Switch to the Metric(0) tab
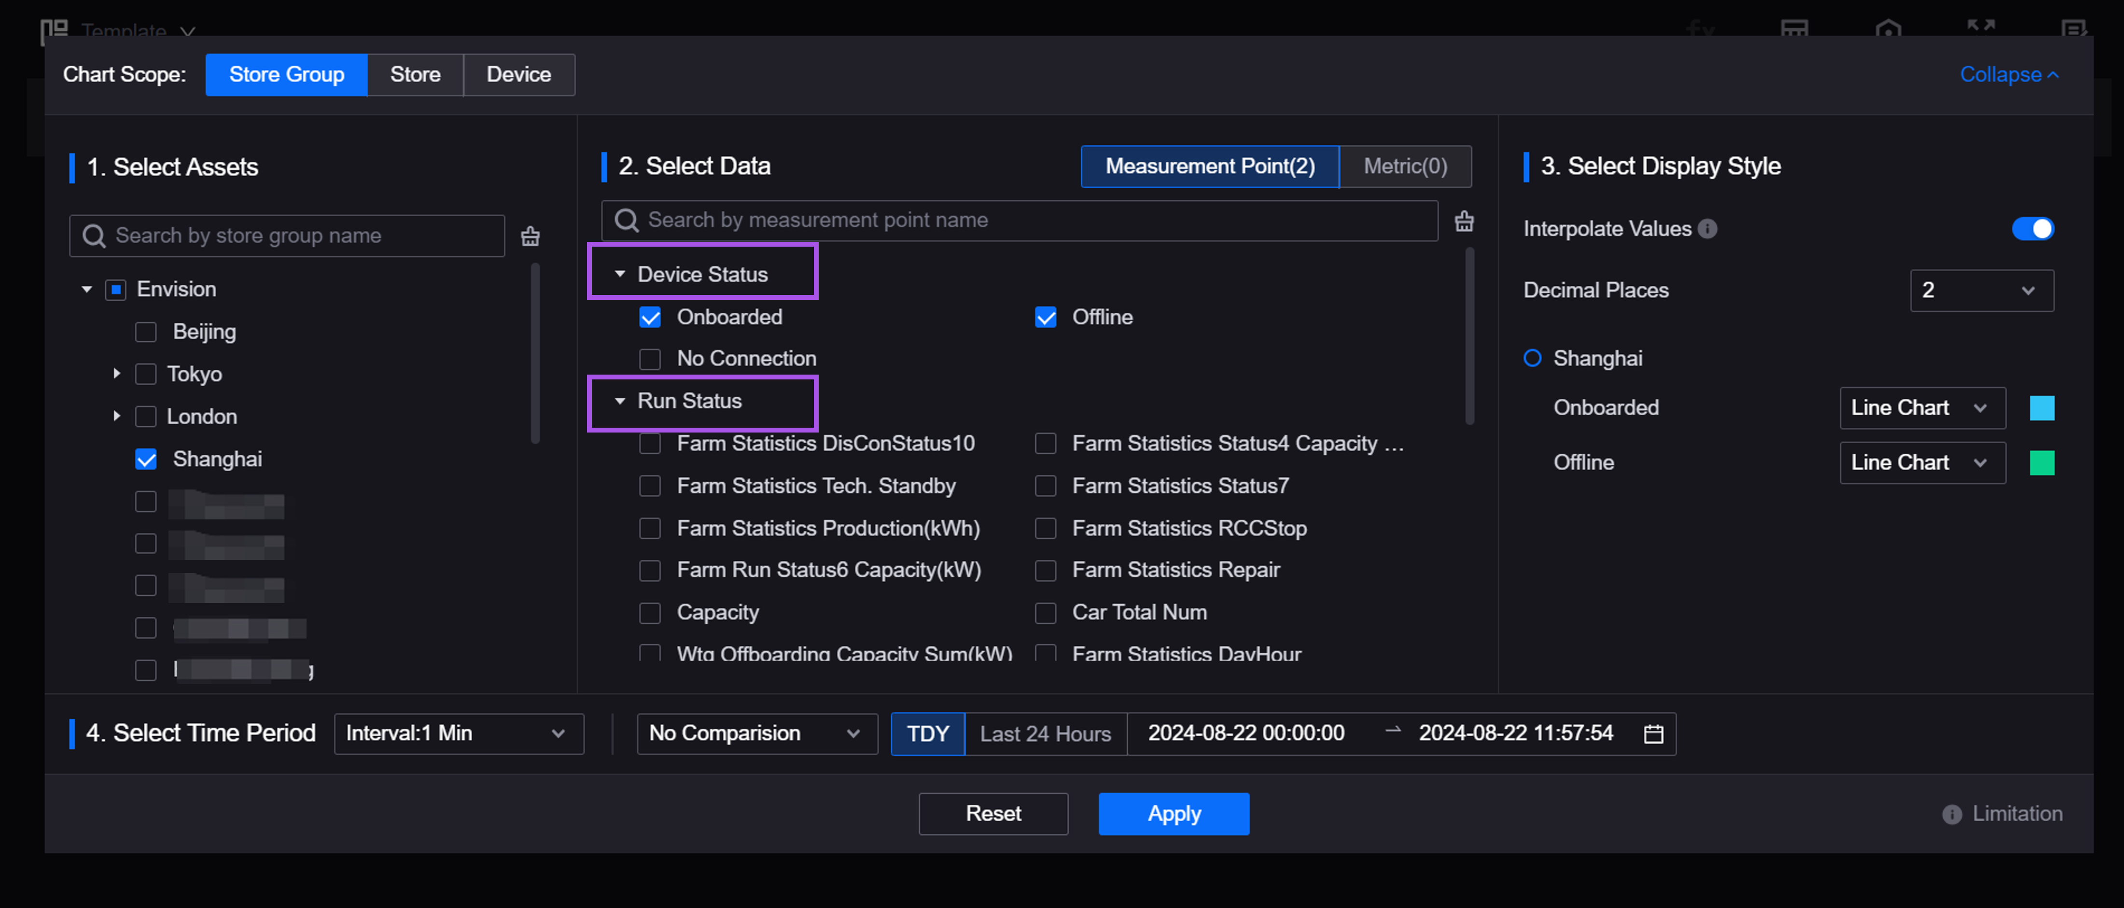Viewport: 2124px width, 908px height. [1404, 167]
